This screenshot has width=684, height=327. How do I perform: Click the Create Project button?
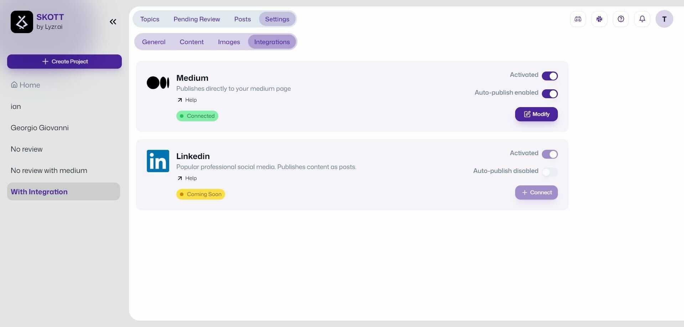(64, 62)
